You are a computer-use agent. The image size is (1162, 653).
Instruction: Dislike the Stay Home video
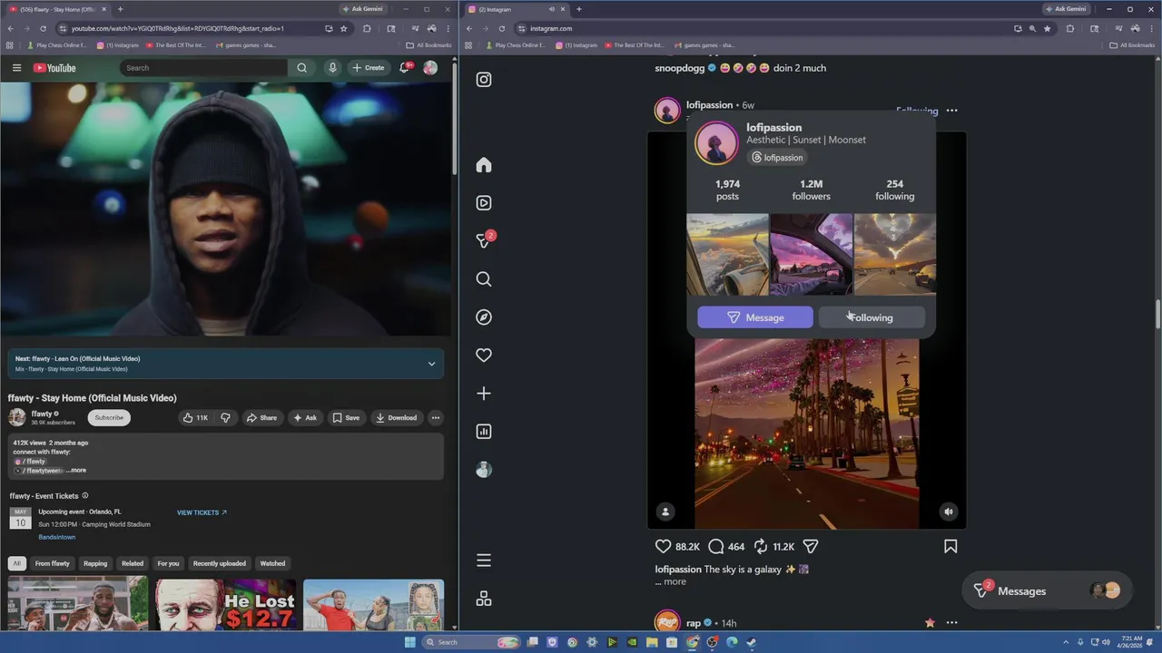pos(225,418)
